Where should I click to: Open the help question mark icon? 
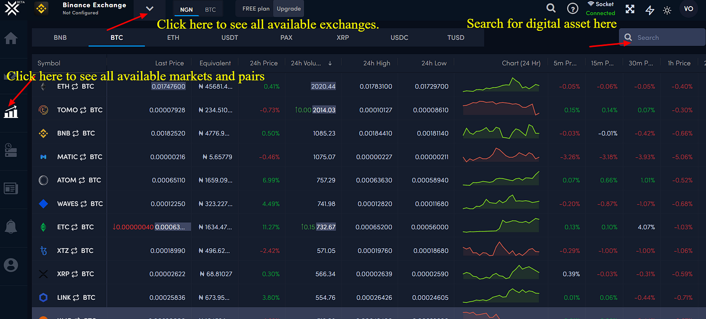point(572,9)
